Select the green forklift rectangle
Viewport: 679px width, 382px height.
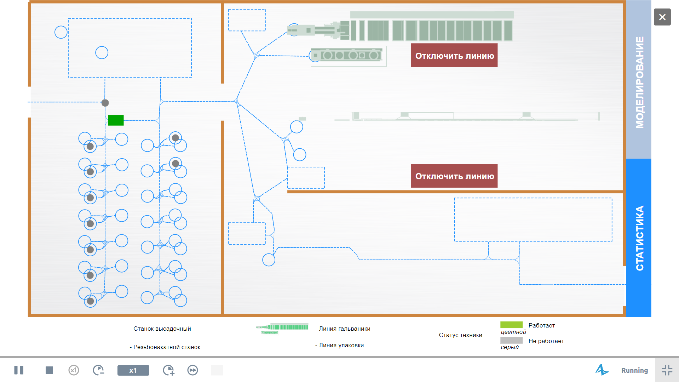coord(116,120)
